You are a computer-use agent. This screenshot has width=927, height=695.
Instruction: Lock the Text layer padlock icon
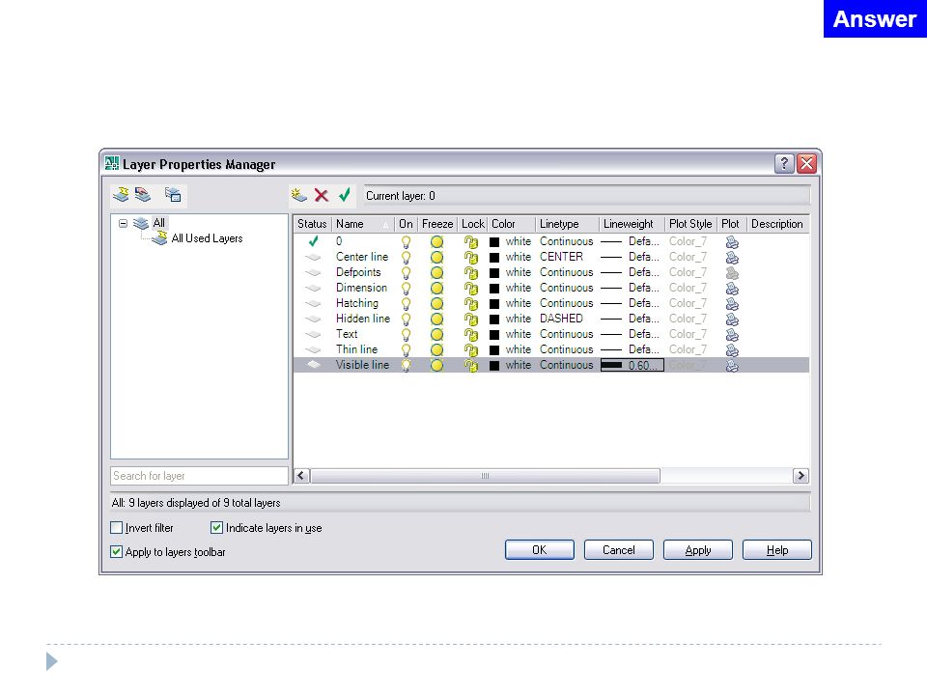(x=471, y=335)
